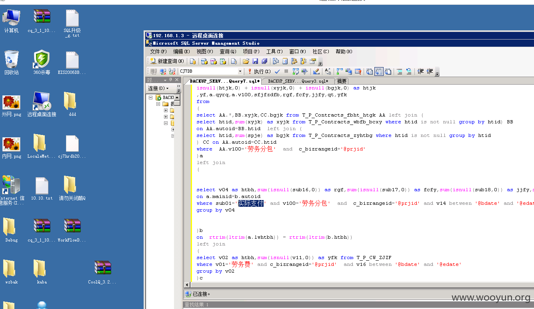This screenshot has height=309, width=534.
Task: Open the Edit (编辑) menu
Action: point(182,51)
